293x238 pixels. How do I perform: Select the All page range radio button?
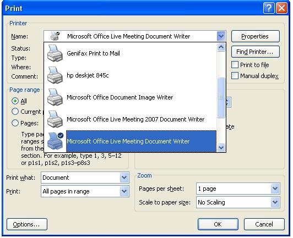pos(15,101)
